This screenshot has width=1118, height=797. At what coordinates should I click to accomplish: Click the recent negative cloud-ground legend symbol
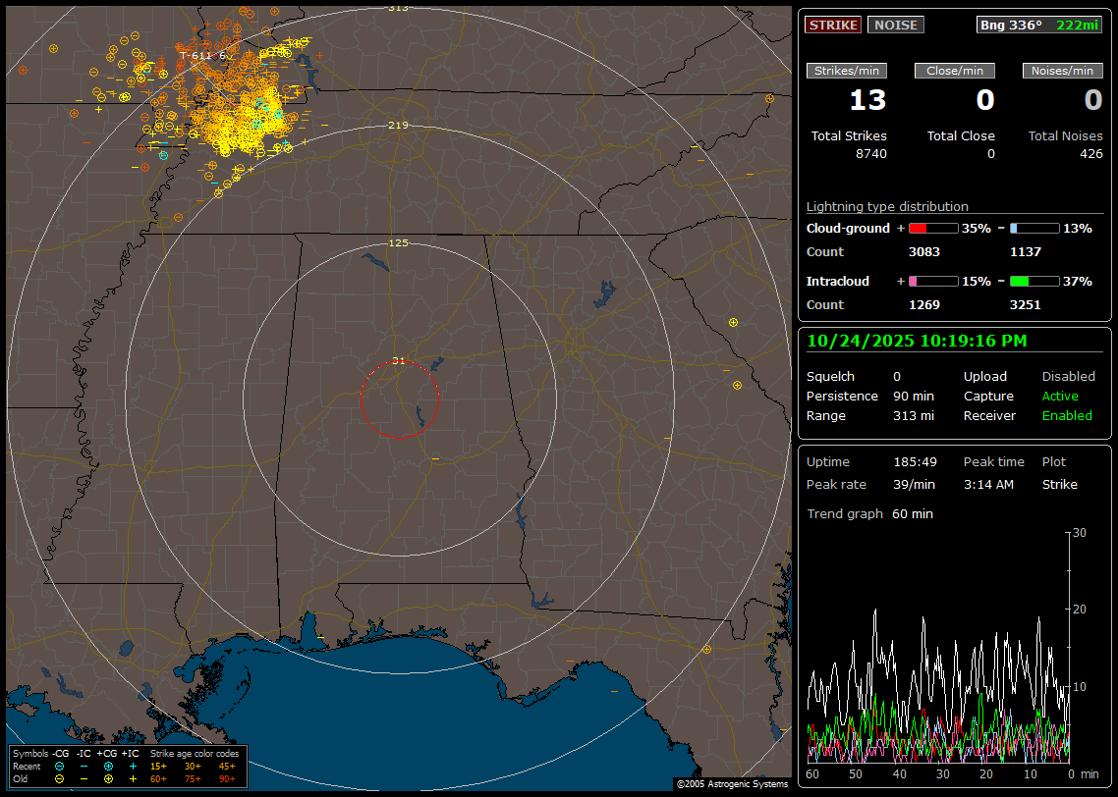click(x=60, y=766)
